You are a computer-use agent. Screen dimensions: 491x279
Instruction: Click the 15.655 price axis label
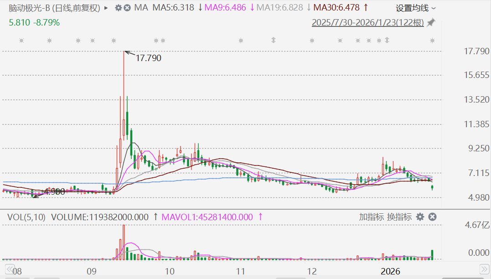pos(476,75)
